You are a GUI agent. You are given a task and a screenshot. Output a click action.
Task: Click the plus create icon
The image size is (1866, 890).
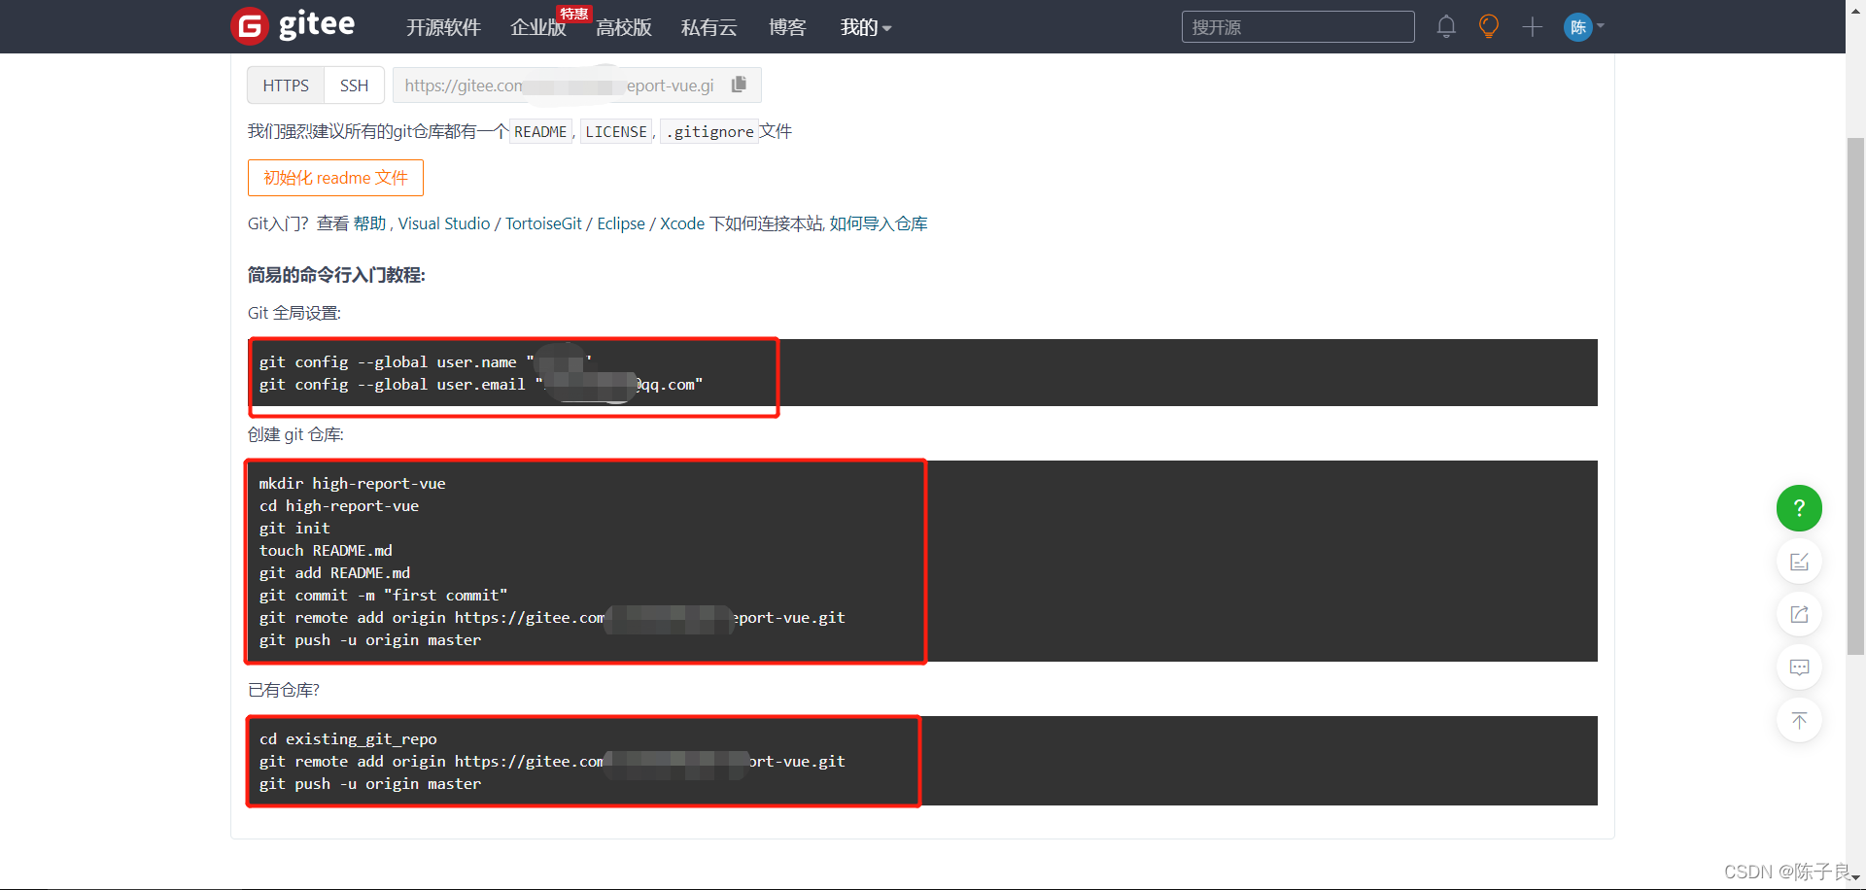[x=1532, y=27]
